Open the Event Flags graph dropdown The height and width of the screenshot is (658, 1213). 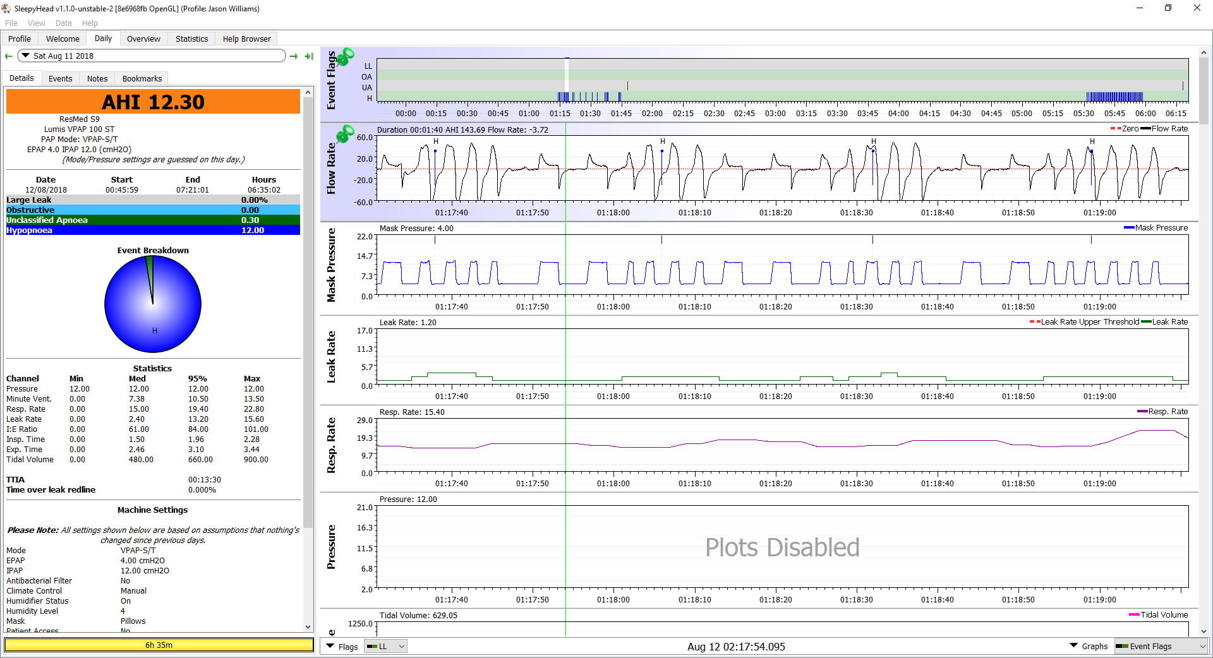tap(1161, 646)
